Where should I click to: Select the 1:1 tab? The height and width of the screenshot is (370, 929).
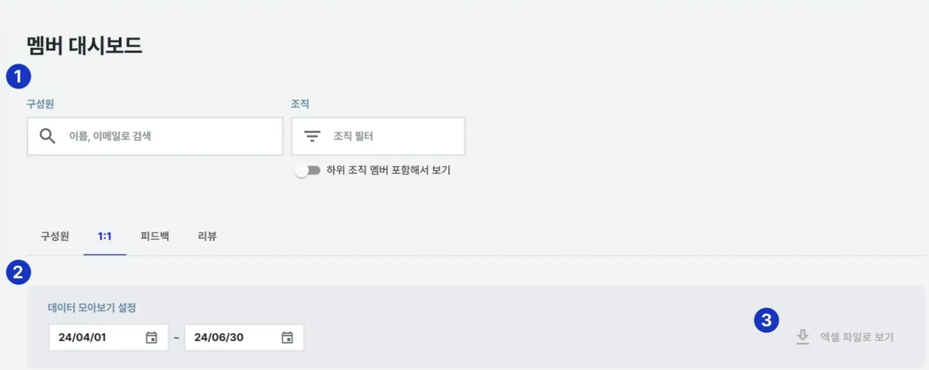click(x=105, y=236)
